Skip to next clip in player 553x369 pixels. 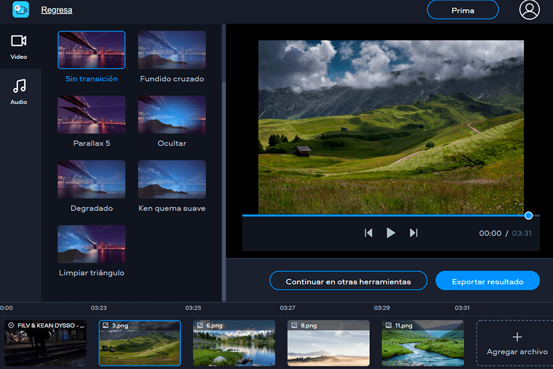(414, 233)
